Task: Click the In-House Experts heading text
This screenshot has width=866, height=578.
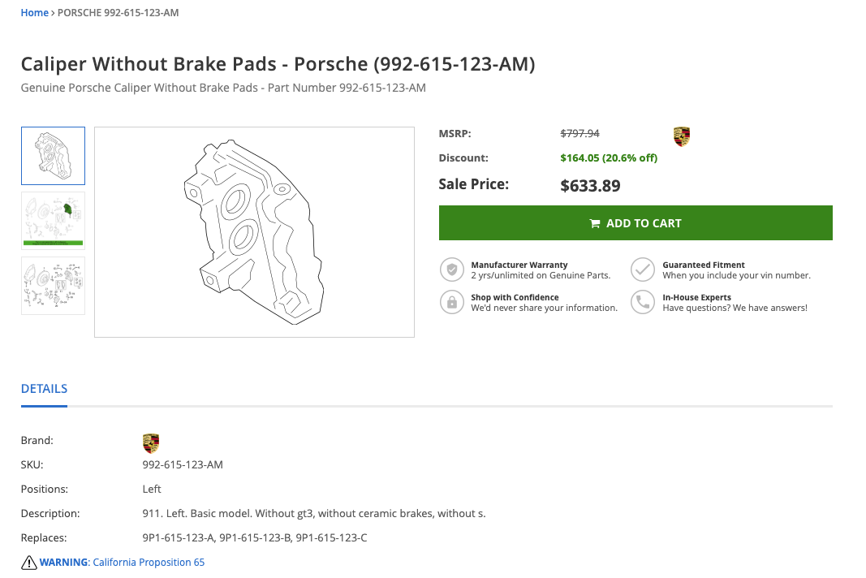Action: pos(697,297)
